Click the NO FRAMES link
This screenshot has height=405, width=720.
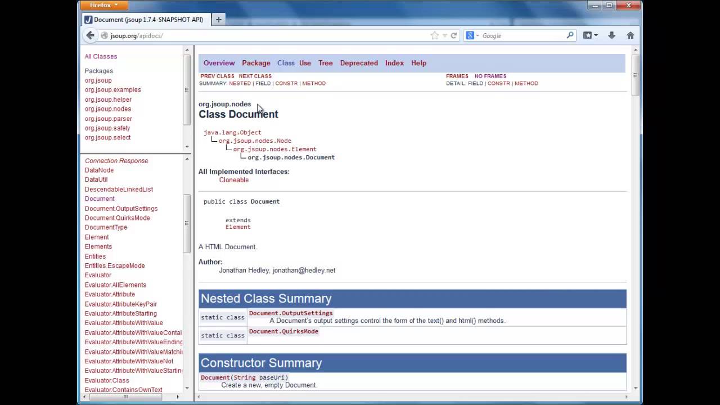(x=490, y=76)
